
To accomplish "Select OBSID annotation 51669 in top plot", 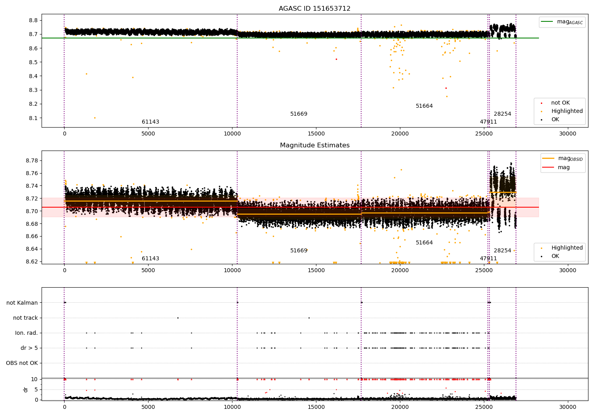I will tap(299, 114).
